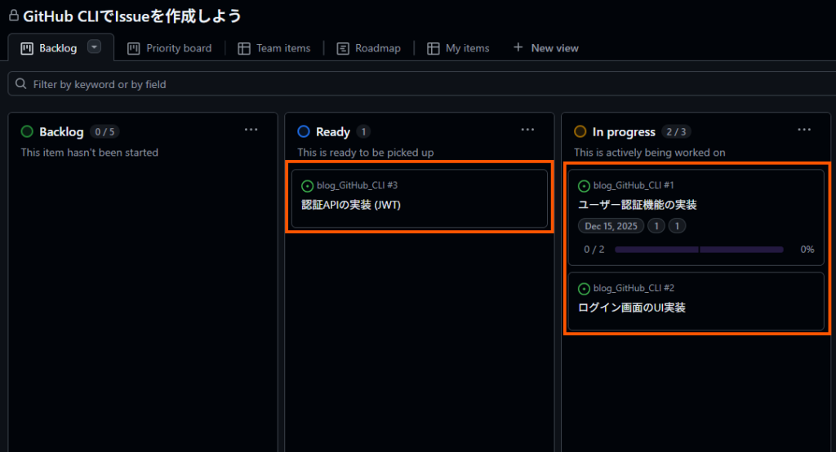Click the lock icon beside the project title
Screen dimensions: 836x452
(13, 15)
